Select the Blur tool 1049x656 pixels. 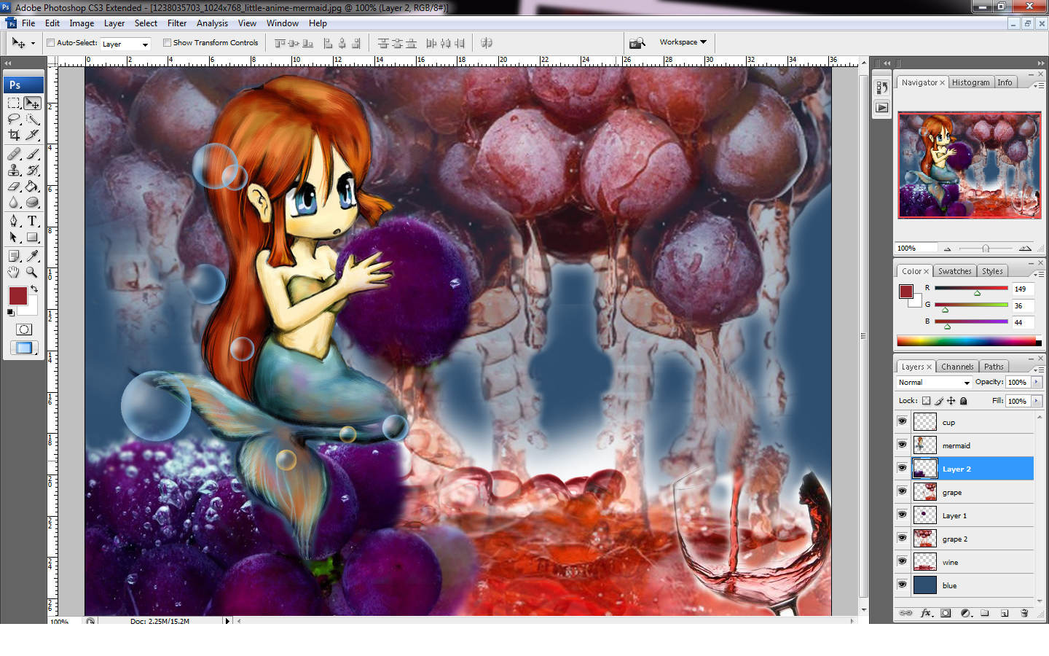[14, 202]
